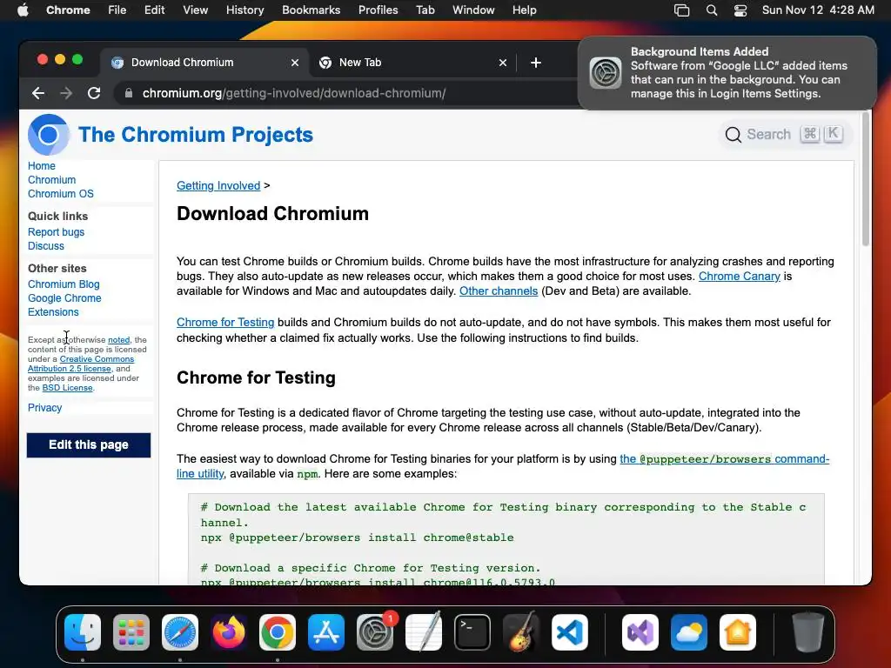Close the Download Chromium tab
This screenshot has width=891, height=668.
tap(295, 63)
